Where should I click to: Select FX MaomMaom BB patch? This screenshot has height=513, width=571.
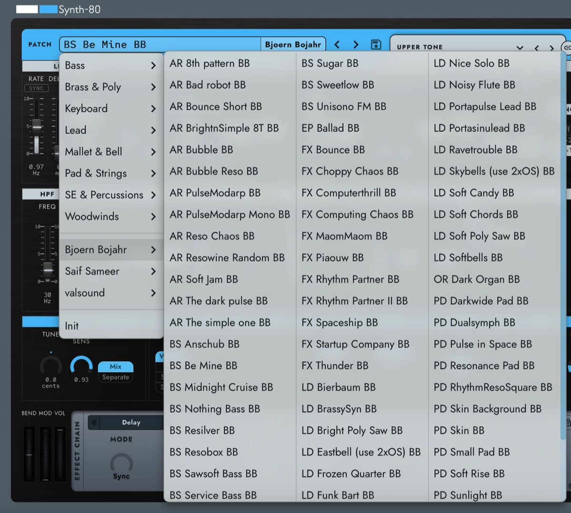[x=362, y=236]
